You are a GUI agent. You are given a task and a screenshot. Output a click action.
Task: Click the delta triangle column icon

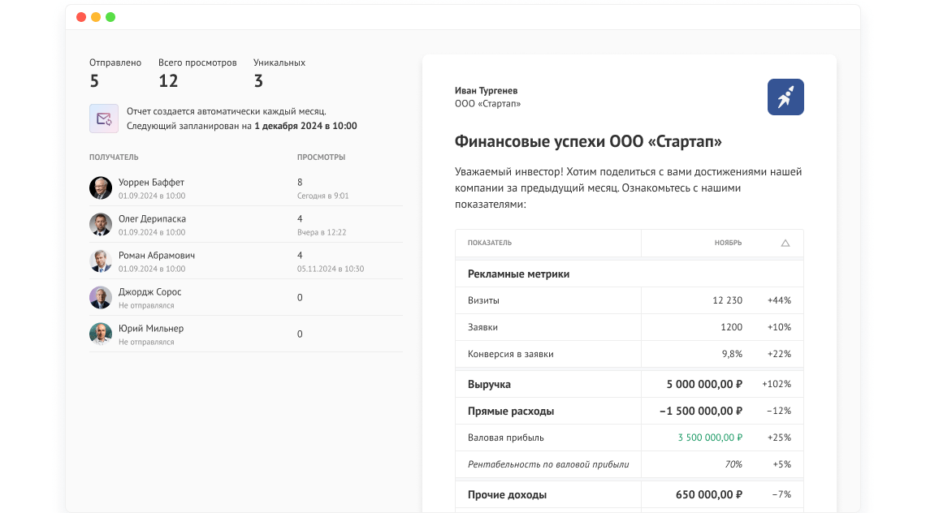point(785,244)
